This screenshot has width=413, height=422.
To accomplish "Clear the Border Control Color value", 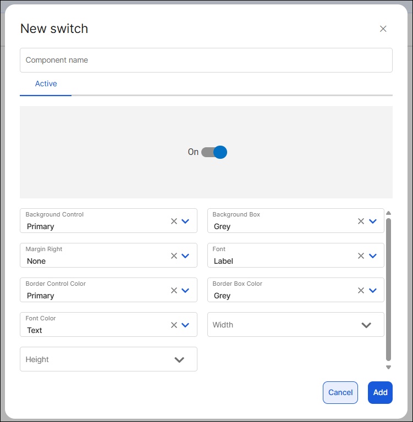I will point(174,290).
